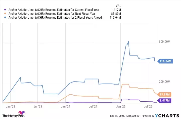Click The Motley Fool jester cap logo
The height and width of the screenshot is (119, 181).
tap(23, 113)
